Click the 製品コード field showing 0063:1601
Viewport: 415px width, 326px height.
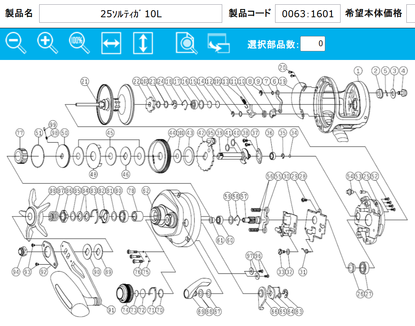[x=308, y=14]
